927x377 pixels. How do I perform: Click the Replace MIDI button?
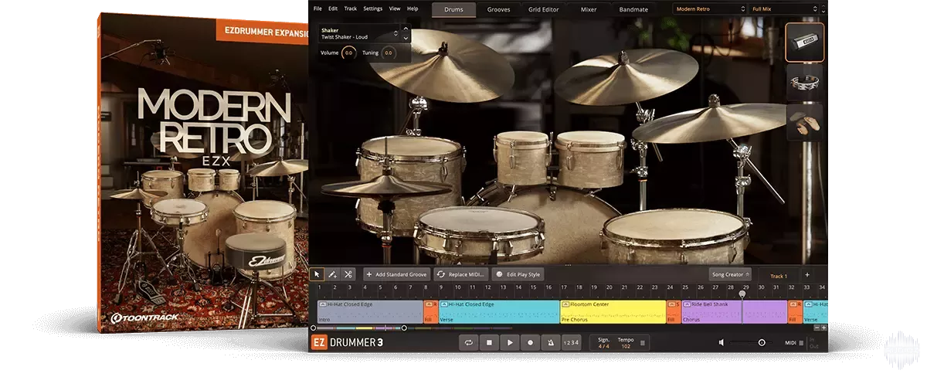click(x=460, y=274)
